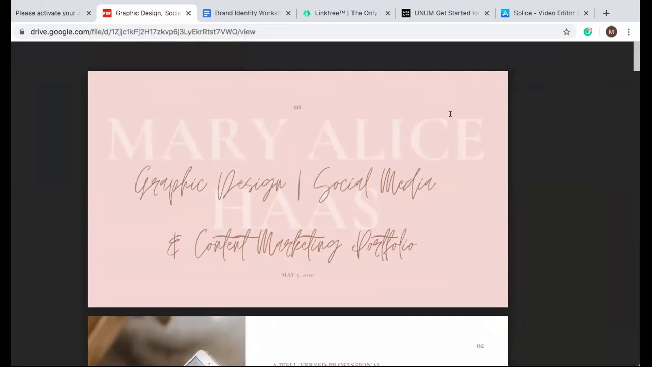This screenshot has width=652, height=367.
Task: Switch to the Splice Video Editor tab
Action: pyautogui.click(x=544, y=13)
